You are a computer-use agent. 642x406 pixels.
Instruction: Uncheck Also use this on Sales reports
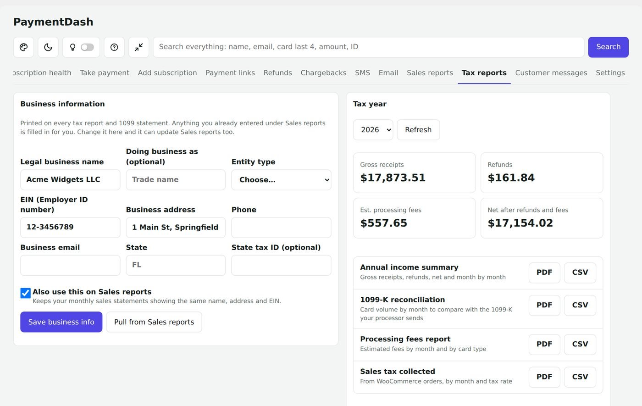26,293
